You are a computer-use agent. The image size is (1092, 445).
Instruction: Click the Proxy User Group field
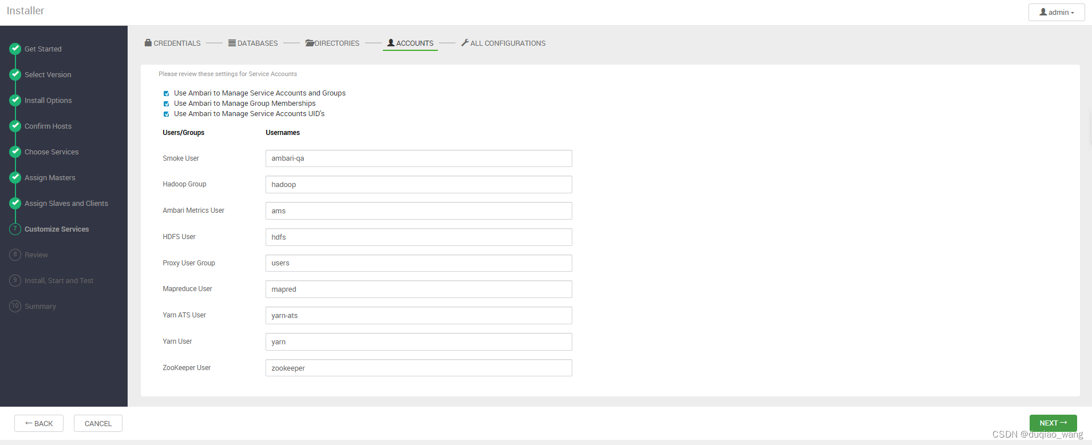click(419, 263)
